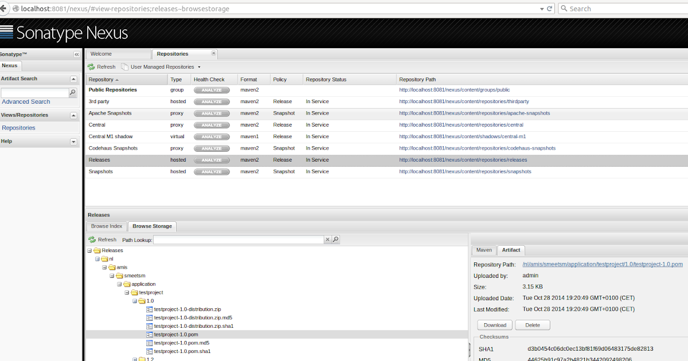Analyze the Central repository
688x361 pixels.
click(x=212, y=125)
